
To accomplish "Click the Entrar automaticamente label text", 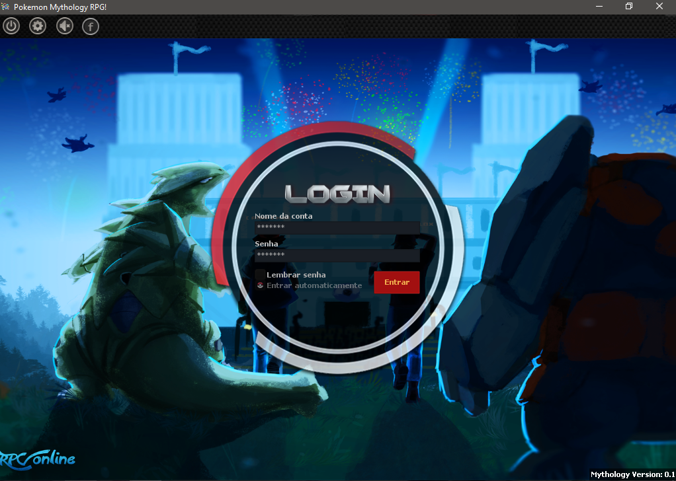I will pyautogui.click(x=314, y=285).
